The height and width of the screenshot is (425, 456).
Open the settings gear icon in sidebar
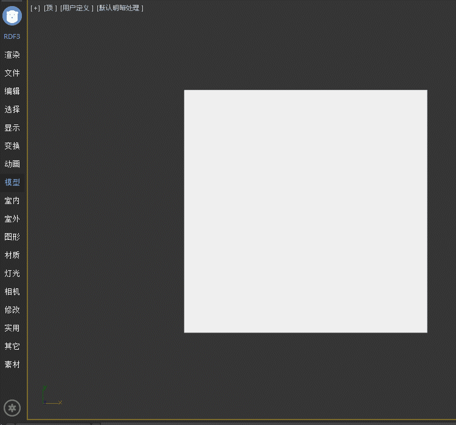pos(12,408)
